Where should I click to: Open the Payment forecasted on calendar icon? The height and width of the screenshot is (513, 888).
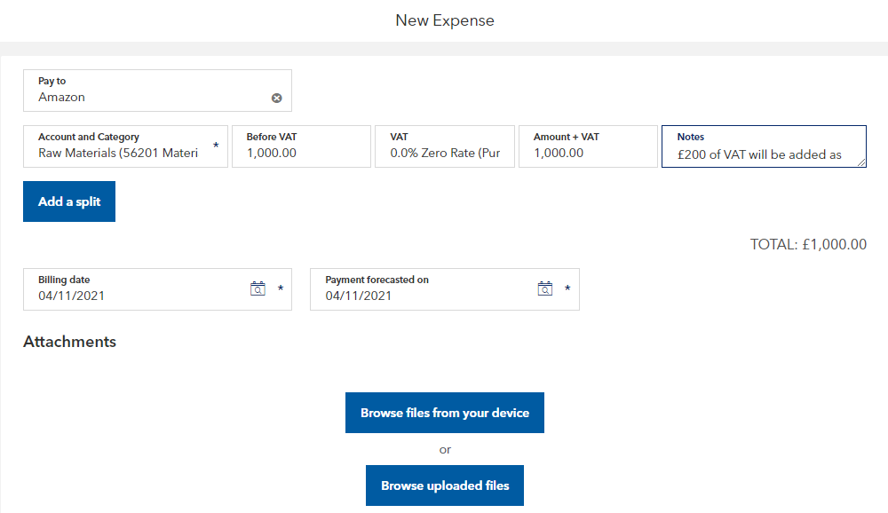[545, 288]
